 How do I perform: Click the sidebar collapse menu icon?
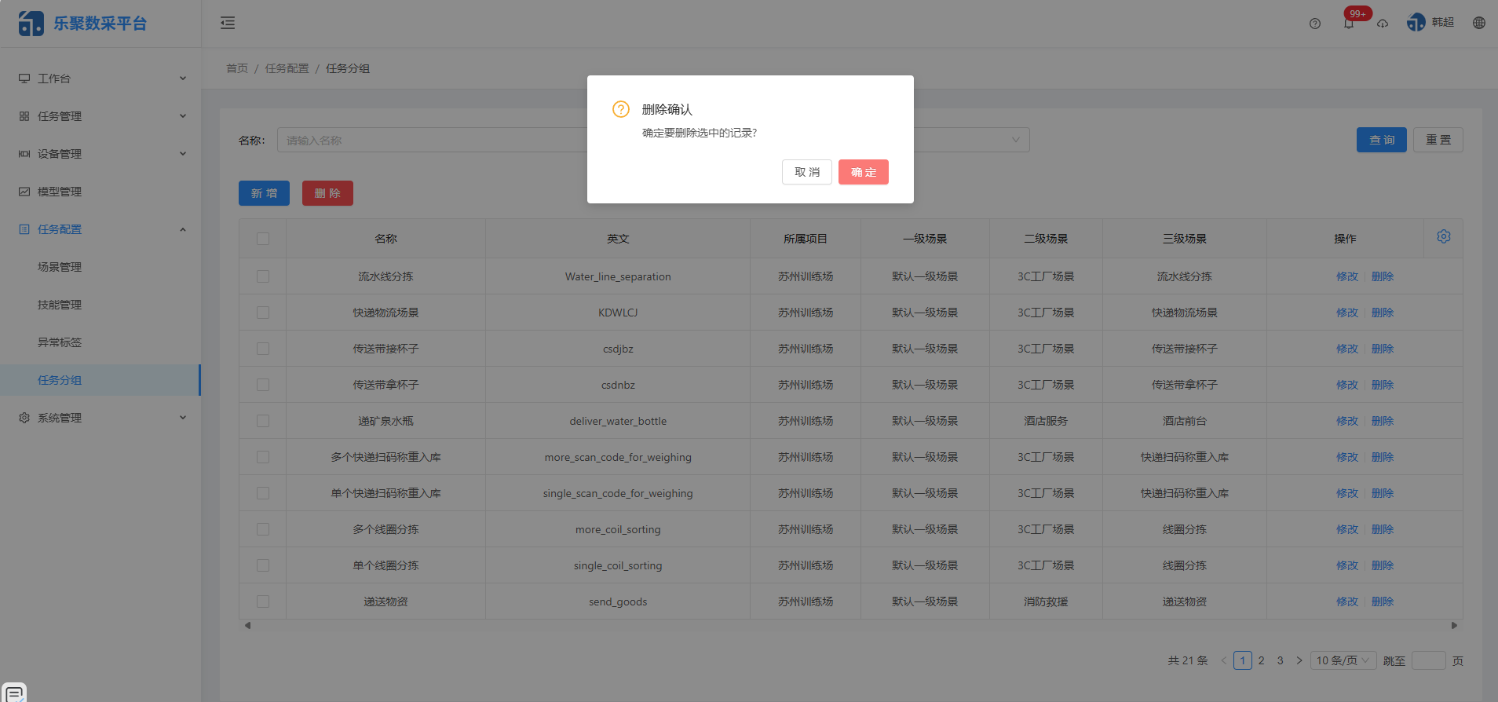tap(228, 23)
